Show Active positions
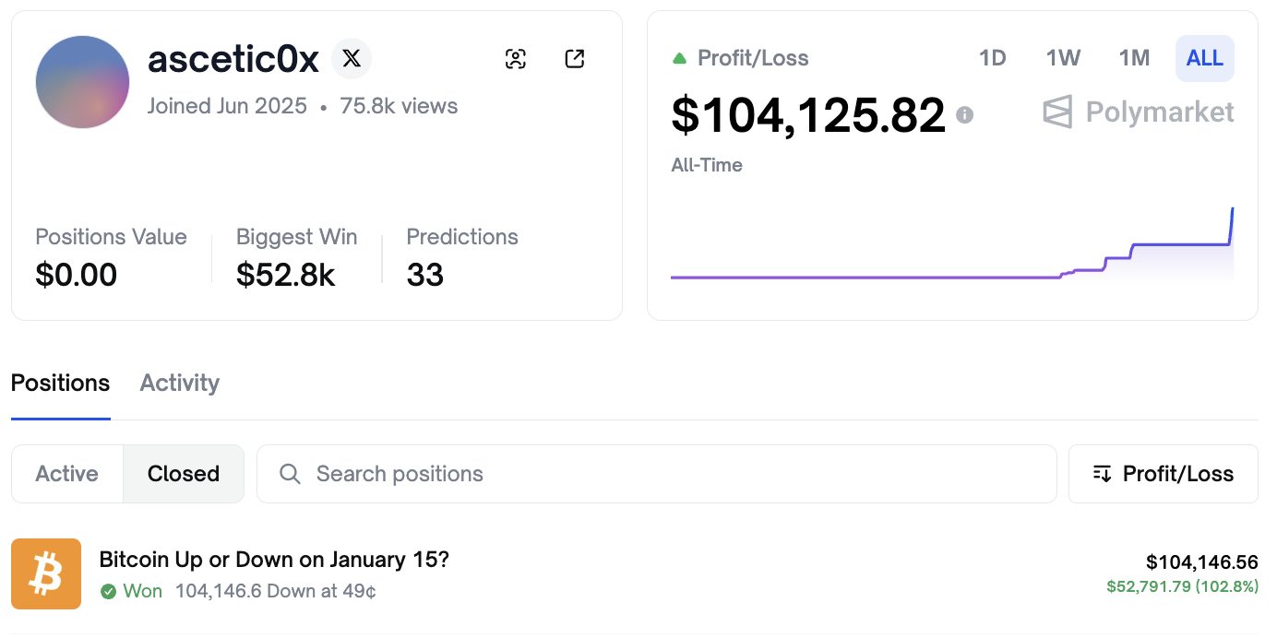 pos(66,474)
